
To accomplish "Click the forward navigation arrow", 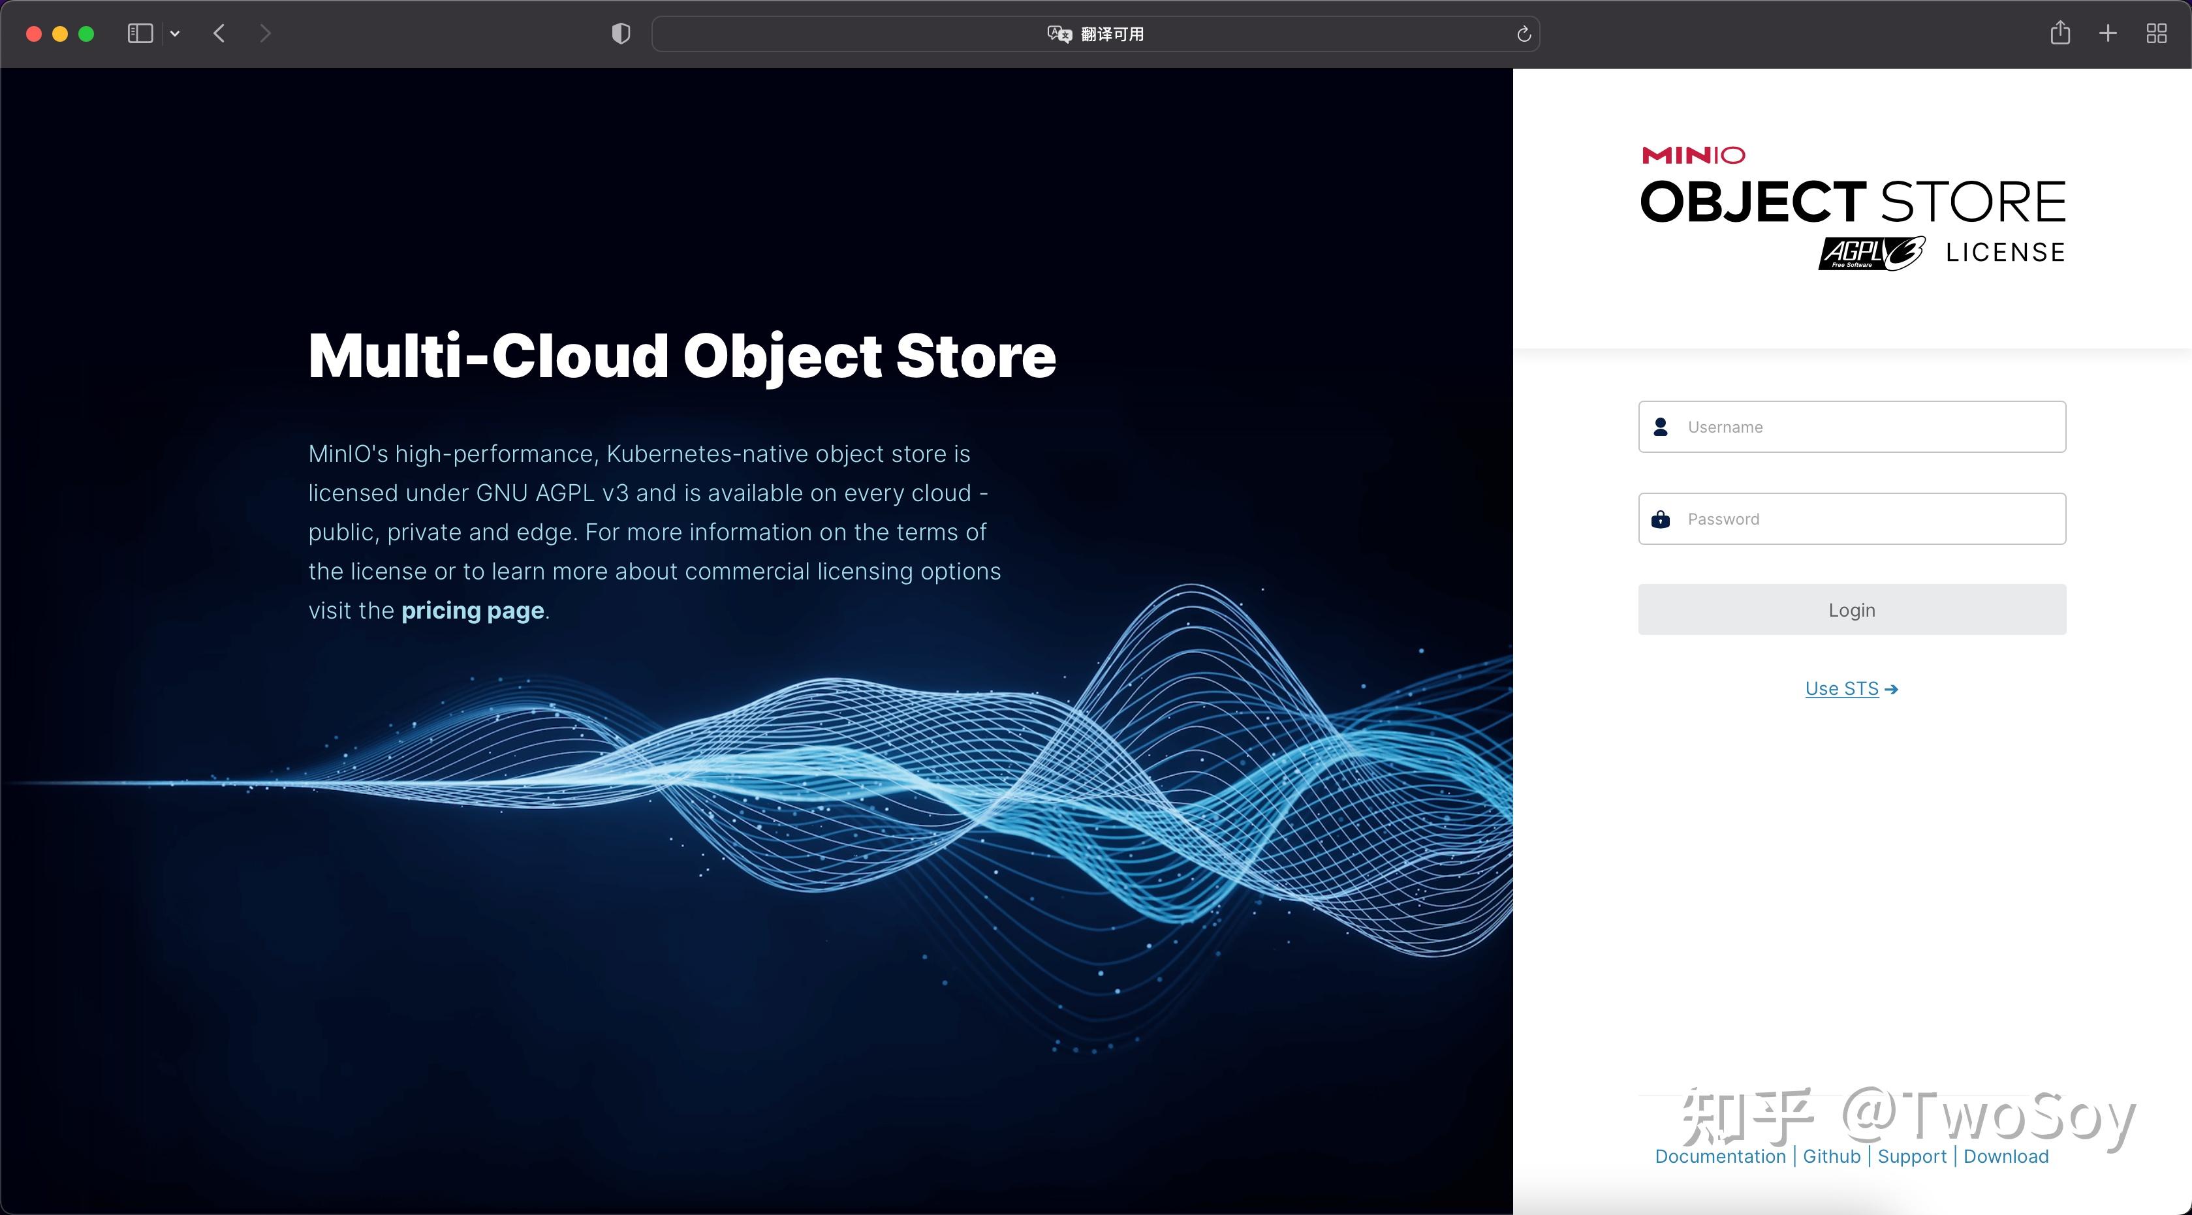I will click(x=266, y=34).
